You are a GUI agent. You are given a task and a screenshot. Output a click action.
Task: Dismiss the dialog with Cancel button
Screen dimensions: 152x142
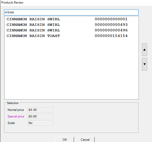click(x=85, y=139)
